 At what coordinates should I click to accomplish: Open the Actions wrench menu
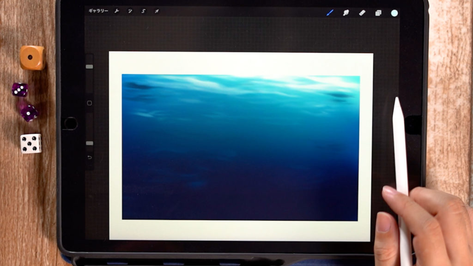pos(116,11)
